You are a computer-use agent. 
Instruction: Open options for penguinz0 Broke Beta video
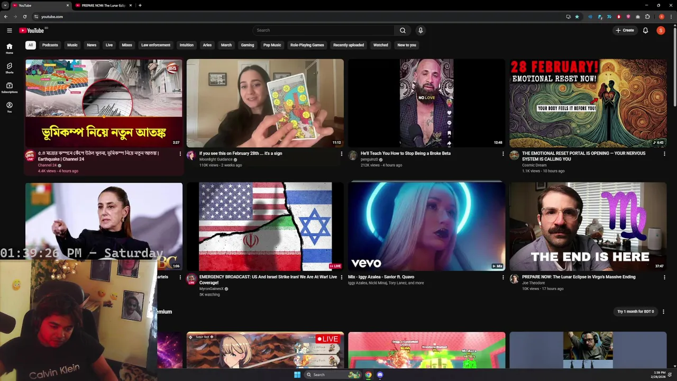point(503,154)
